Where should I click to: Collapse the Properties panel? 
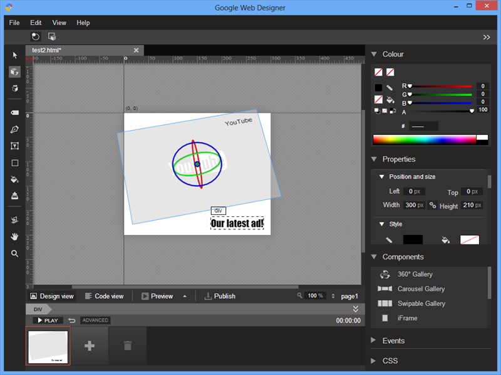(x=374, y=159)
